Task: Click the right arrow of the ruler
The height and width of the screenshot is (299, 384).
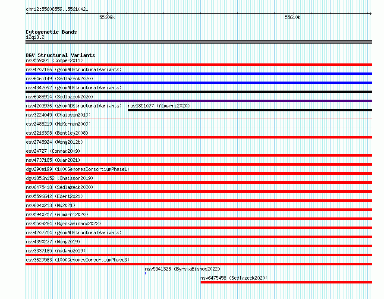Action: [370, 14]
